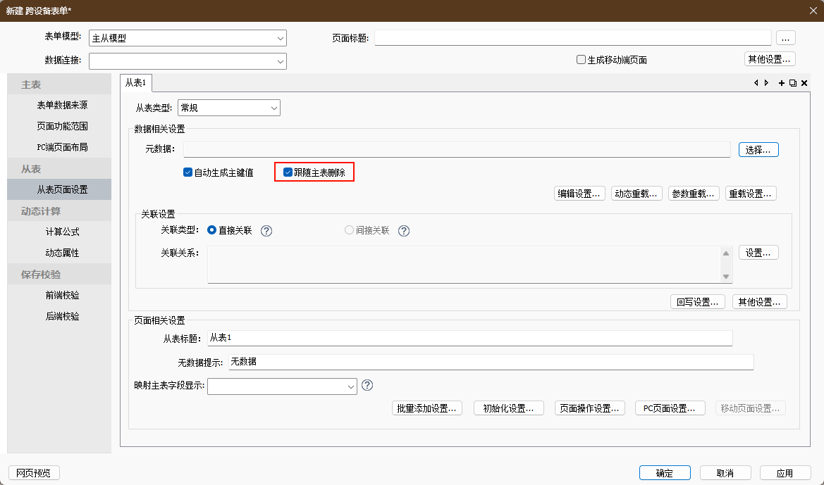Expand the 数据连接 dropdown

click(x=281, y=61)
